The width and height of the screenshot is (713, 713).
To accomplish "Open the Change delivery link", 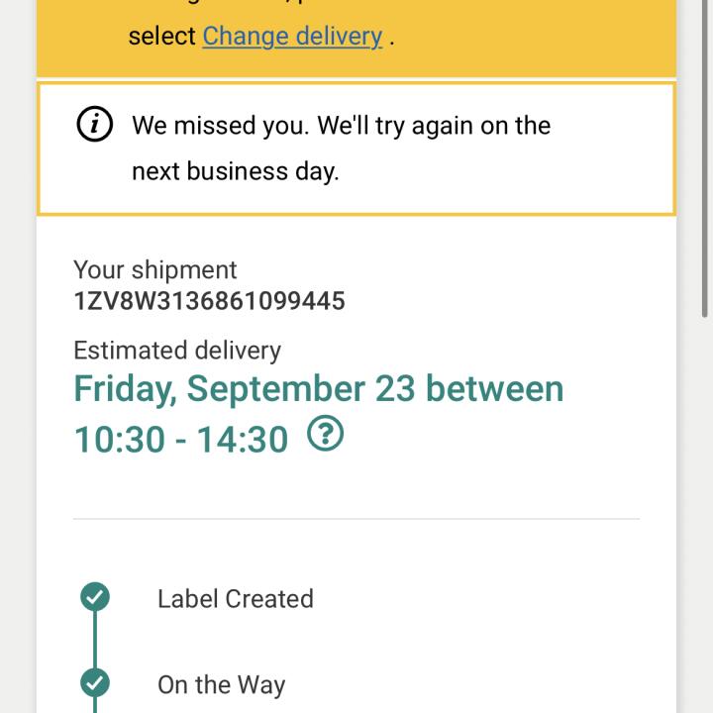I will [x=292, y=37].
